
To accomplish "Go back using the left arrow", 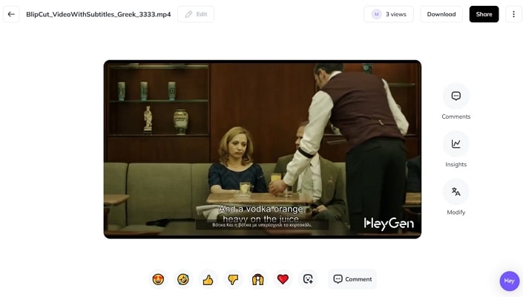I will coord(11,14).
